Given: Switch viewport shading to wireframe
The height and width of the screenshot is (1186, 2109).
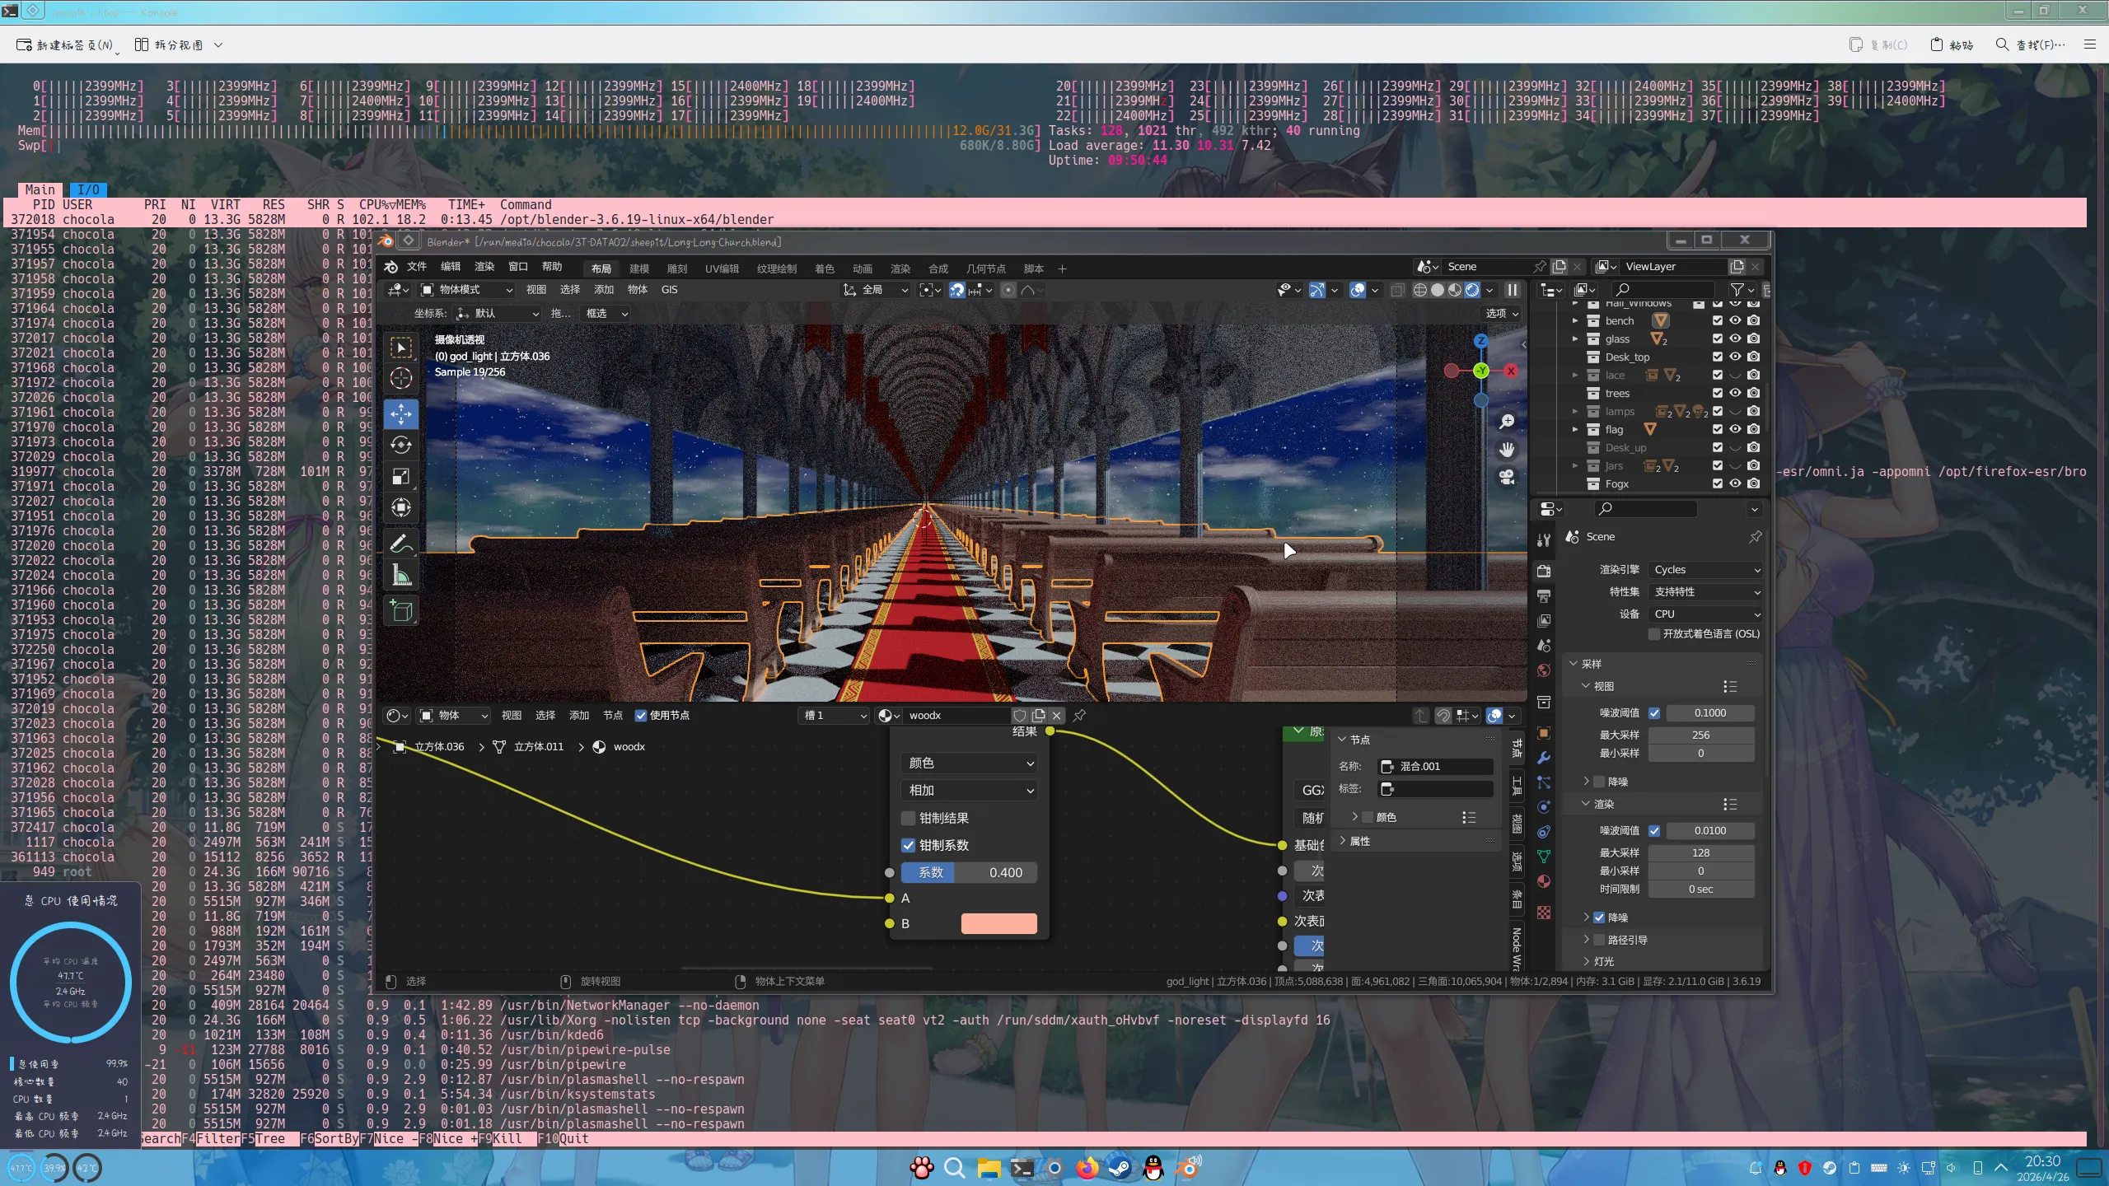Looking at the screenshot, I should (1420, 290).
